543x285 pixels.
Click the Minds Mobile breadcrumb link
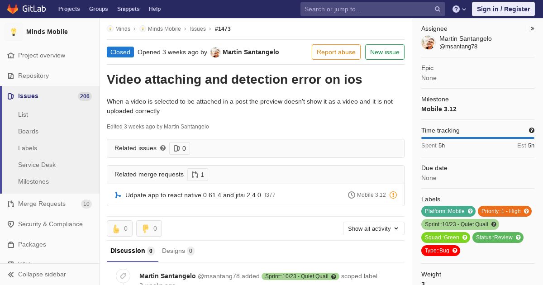(164, 29)
